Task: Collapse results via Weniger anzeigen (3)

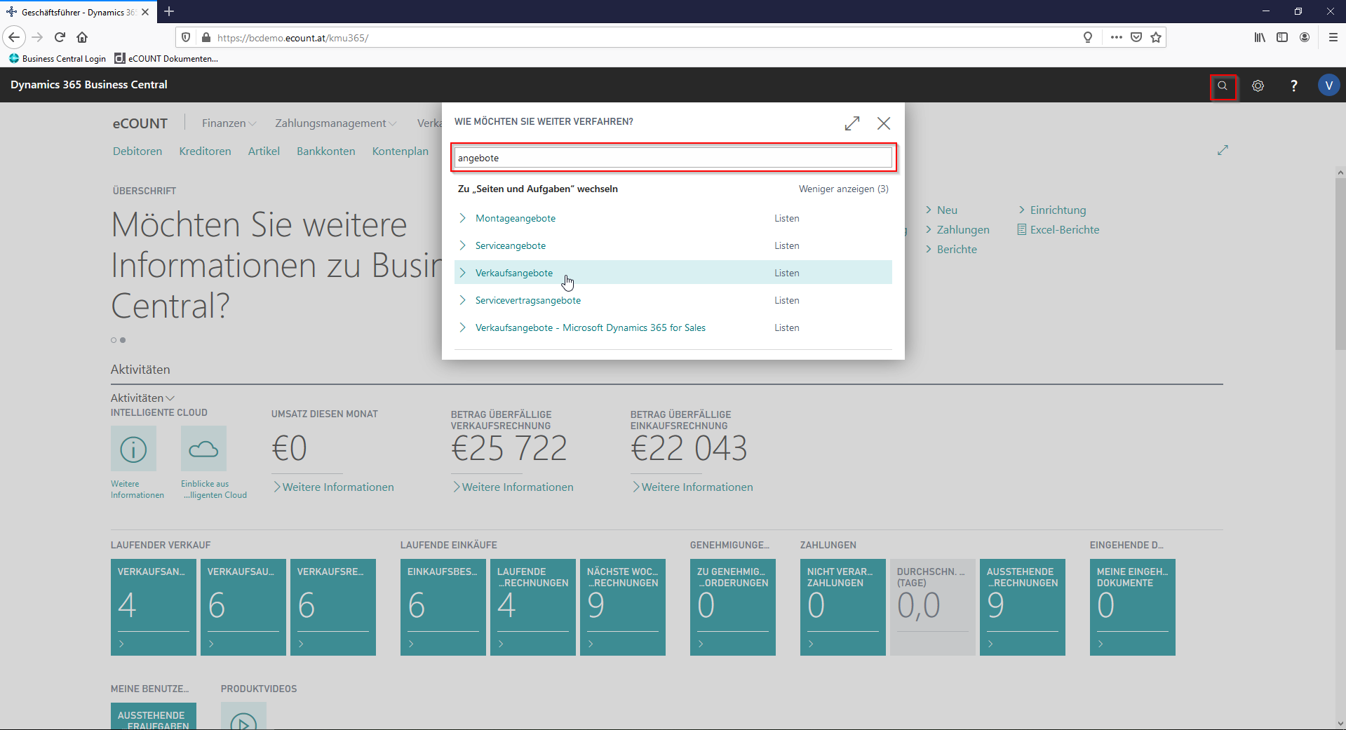Action: (x=843, y=189)
